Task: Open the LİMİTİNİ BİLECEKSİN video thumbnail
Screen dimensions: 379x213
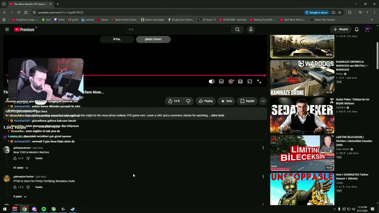Action: tap(302, 153)
